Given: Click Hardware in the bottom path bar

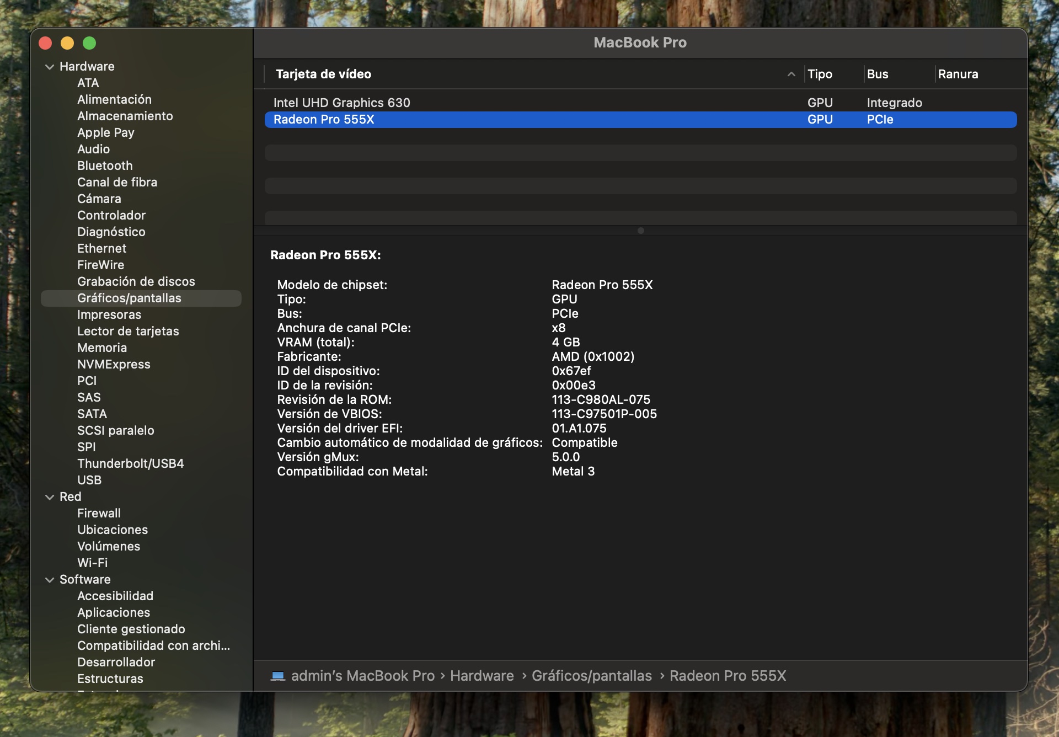Looking at the screenshot, I should coord(482,676).
